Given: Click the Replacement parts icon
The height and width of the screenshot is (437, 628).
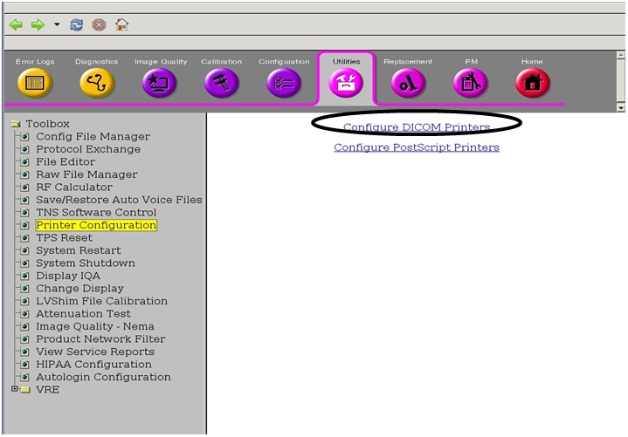Looking at the screenshot, I should pos(408,83).
